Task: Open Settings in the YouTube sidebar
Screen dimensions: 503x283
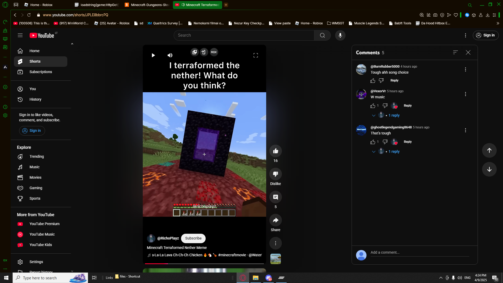Action: coord(41,262)
